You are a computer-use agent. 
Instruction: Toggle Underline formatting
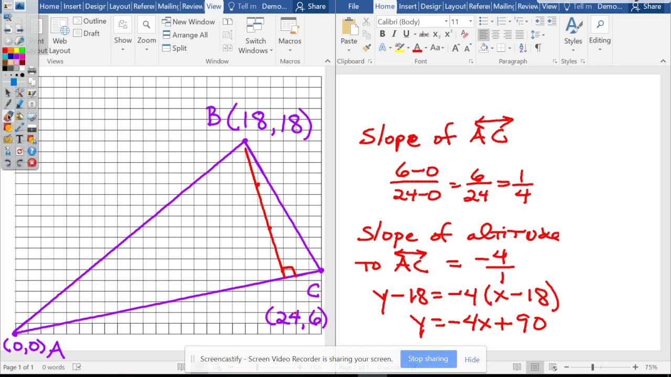pyautogui.click(x=406, y=34)
